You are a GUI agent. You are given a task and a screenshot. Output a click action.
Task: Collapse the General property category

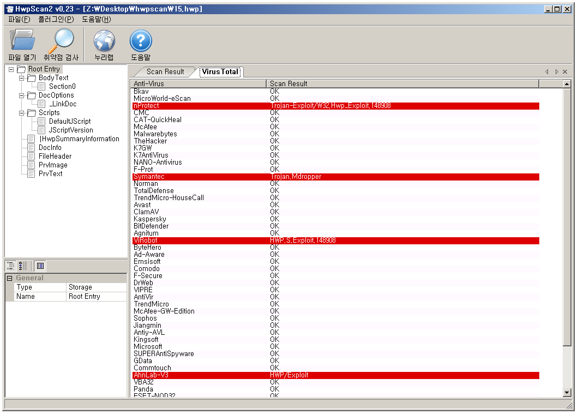pos(9,278)
